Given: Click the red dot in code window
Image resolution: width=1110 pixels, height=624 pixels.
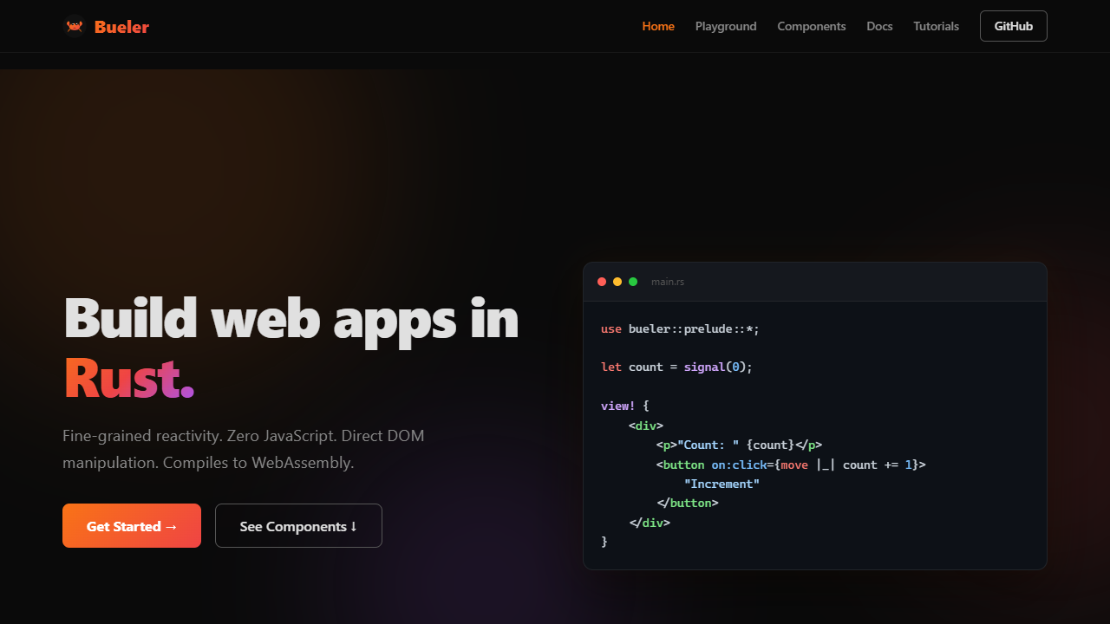Looking at the screenshot, I should click(x=602, y=282).
